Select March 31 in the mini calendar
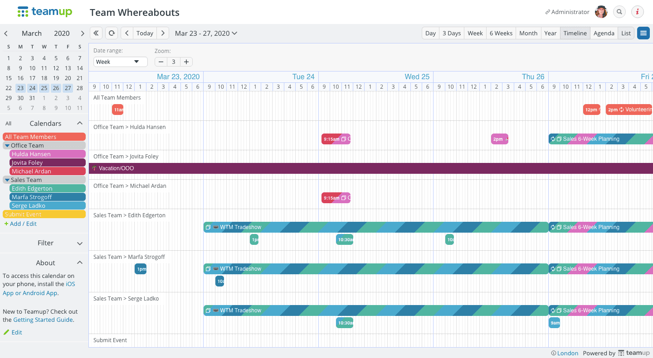 (32, 98)
